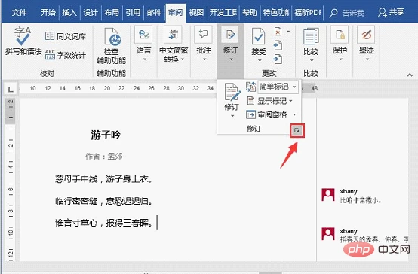
Task: Expand the 比较 dropdown arrow
Action: [x=312, y=61]
